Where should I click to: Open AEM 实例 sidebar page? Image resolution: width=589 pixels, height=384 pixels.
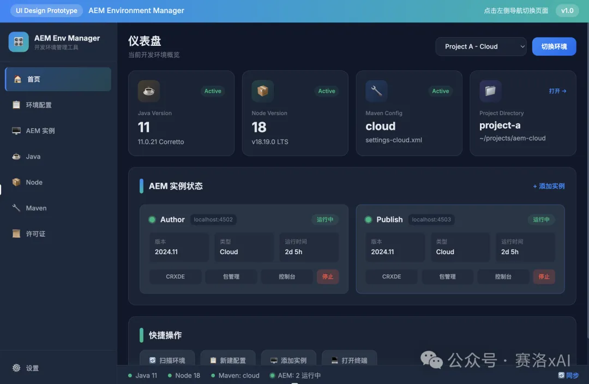coord(40,131)
